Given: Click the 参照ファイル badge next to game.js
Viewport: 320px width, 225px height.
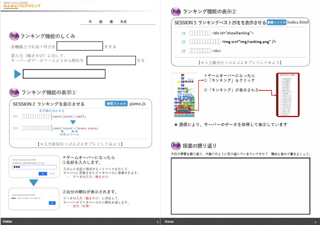Looking at the screenshot, I should point(116,104).
